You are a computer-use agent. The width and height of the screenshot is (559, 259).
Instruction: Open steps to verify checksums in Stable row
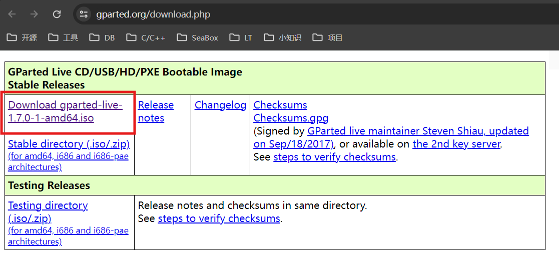pos(334,157)
